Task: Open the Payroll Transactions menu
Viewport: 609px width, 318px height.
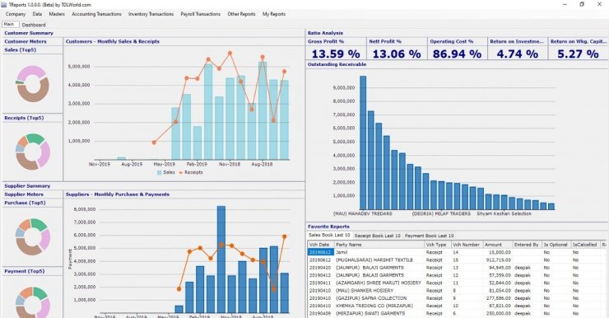Action: pyautogui.click(x=201, y=14)
